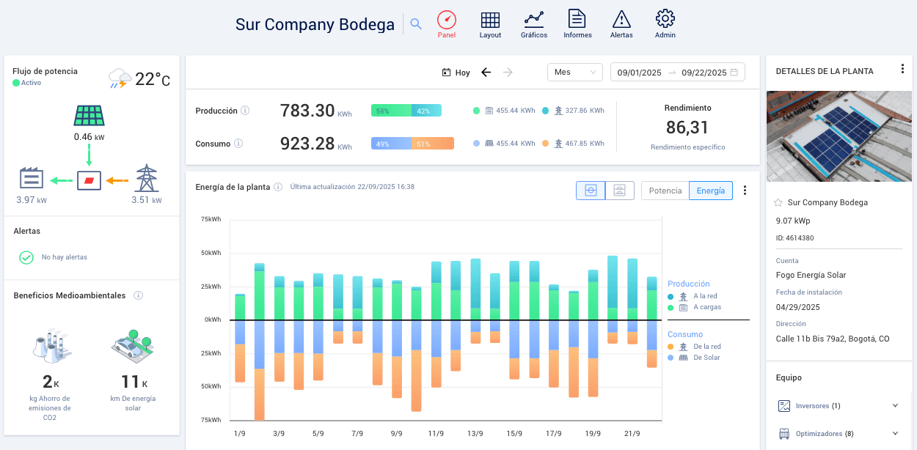
Task: Open the plant details three-dot menu
Action: click(902, 70)
